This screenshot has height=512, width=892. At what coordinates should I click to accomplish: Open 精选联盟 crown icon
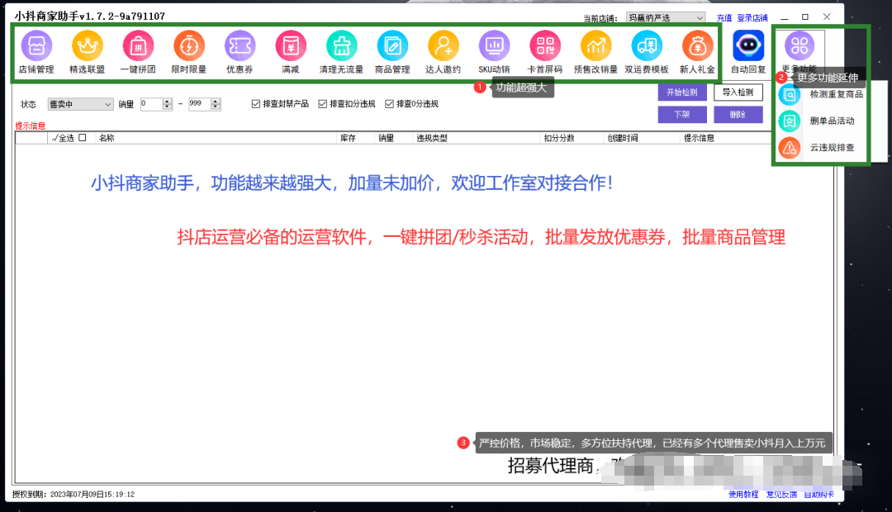pyautogui.click(x=87, y=46)
